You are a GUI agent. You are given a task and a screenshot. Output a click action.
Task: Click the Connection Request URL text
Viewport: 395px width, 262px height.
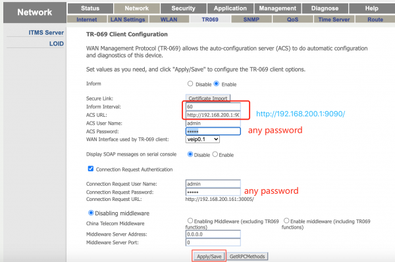coord(220,199)
